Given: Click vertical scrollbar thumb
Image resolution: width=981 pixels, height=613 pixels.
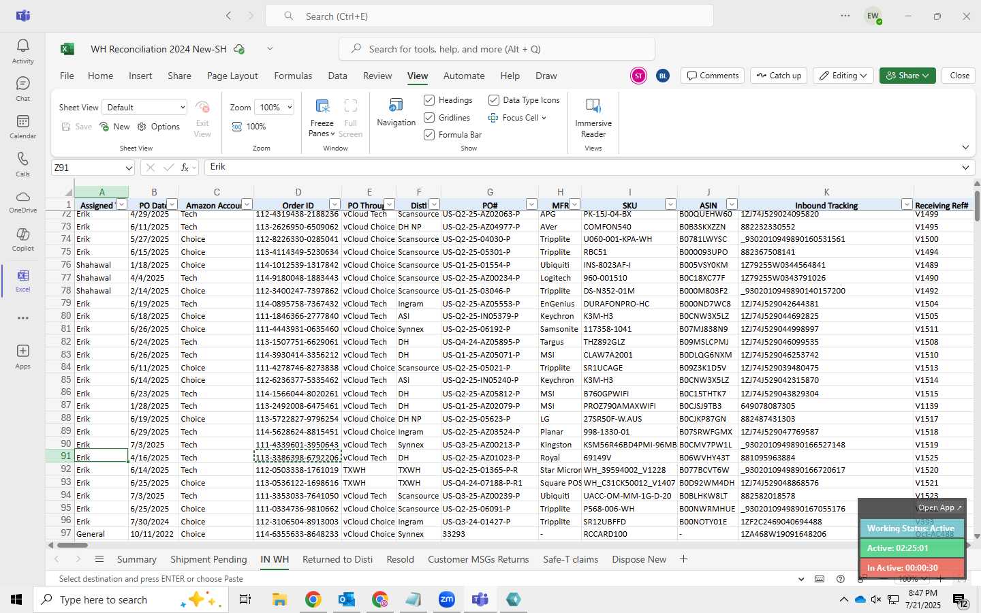Looking at the screenshot, I should (x=977, y=204).
